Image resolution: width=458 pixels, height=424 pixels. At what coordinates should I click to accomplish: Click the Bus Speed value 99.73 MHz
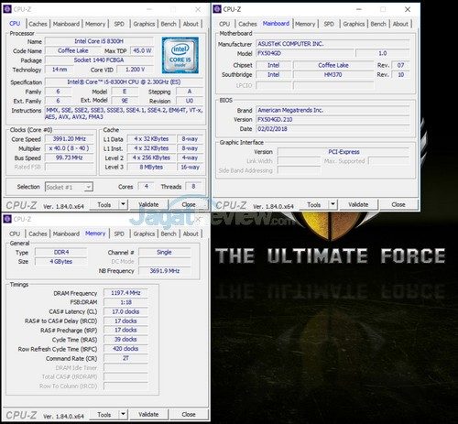point(70,158)
